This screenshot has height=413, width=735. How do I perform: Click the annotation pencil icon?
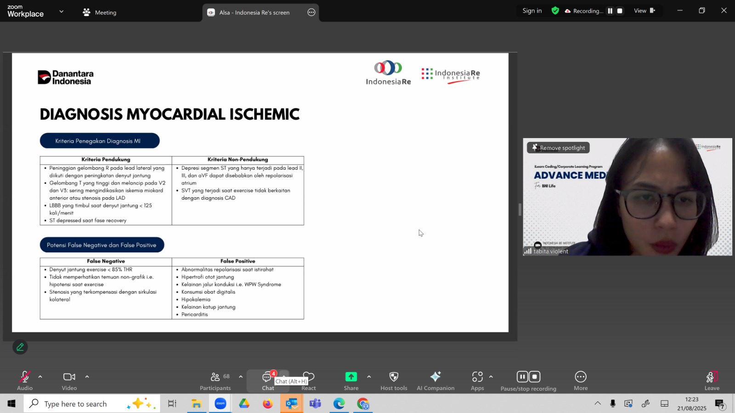pos(20,347)
